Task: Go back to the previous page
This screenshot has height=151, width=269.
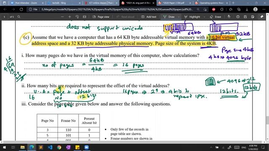Action: click(5, 9)
